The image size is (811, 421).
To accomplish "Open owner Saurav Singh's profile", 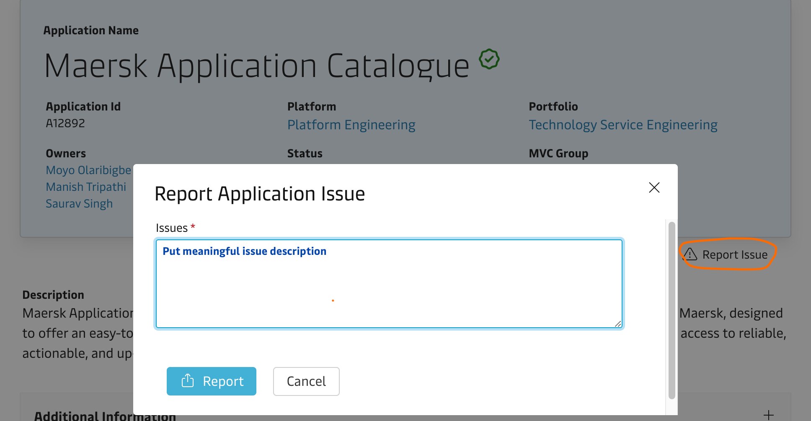I will click(79, 203).
